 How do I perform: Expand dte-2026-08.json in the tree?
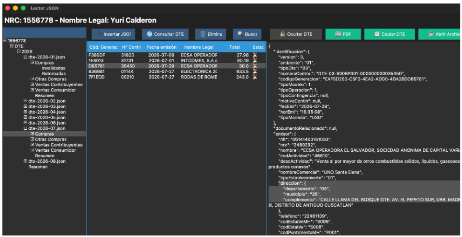25,161
